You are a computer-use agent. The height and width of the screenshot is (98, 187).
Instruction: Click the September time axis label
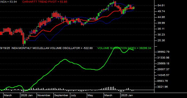(61, 95)
